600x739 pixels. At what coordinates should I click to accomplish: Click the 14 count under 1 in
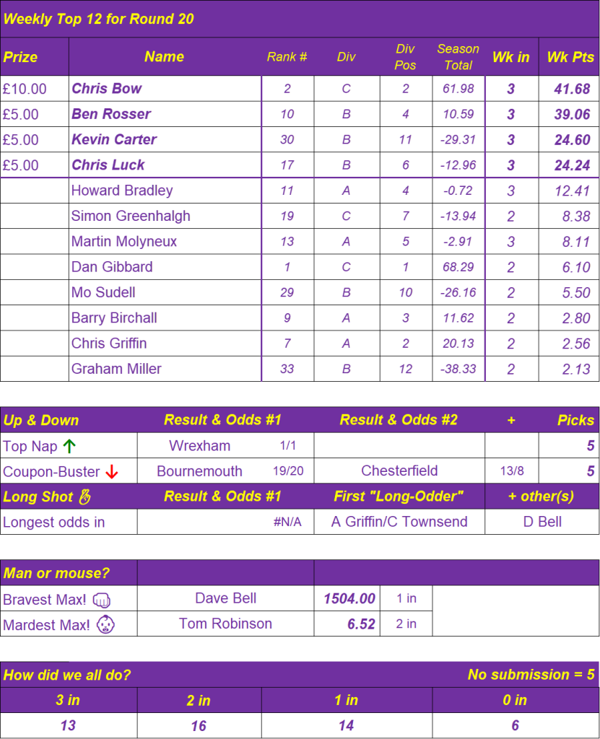pyautogui.click(x=347, y=725)
